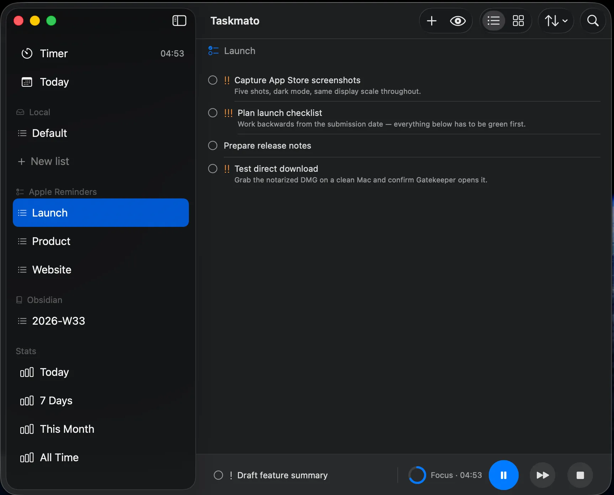Viewport: 614px width, 495px height.
Task: Show 7 Days stats
Action: click(101, 400)
